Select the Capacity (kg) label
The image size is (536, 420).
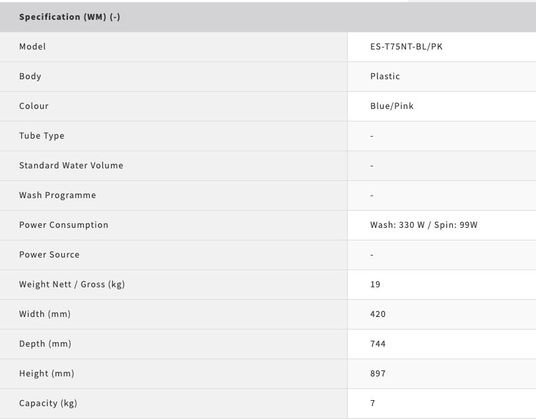[x=48, y=403]
